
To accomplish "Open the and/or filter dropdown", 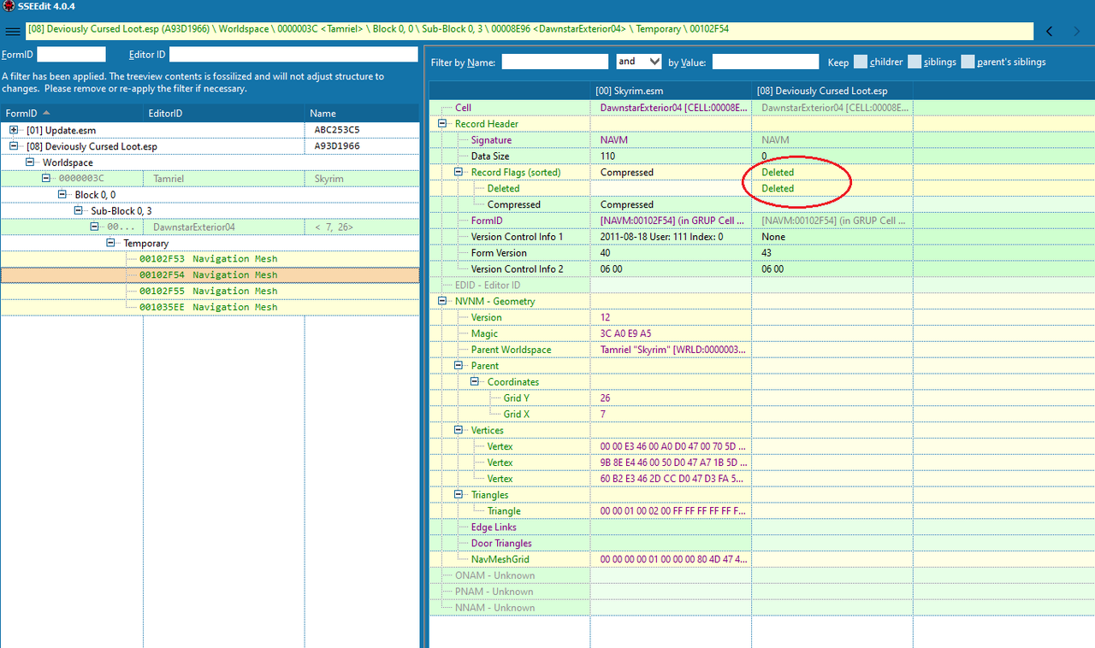I will (x=638, y=62).
